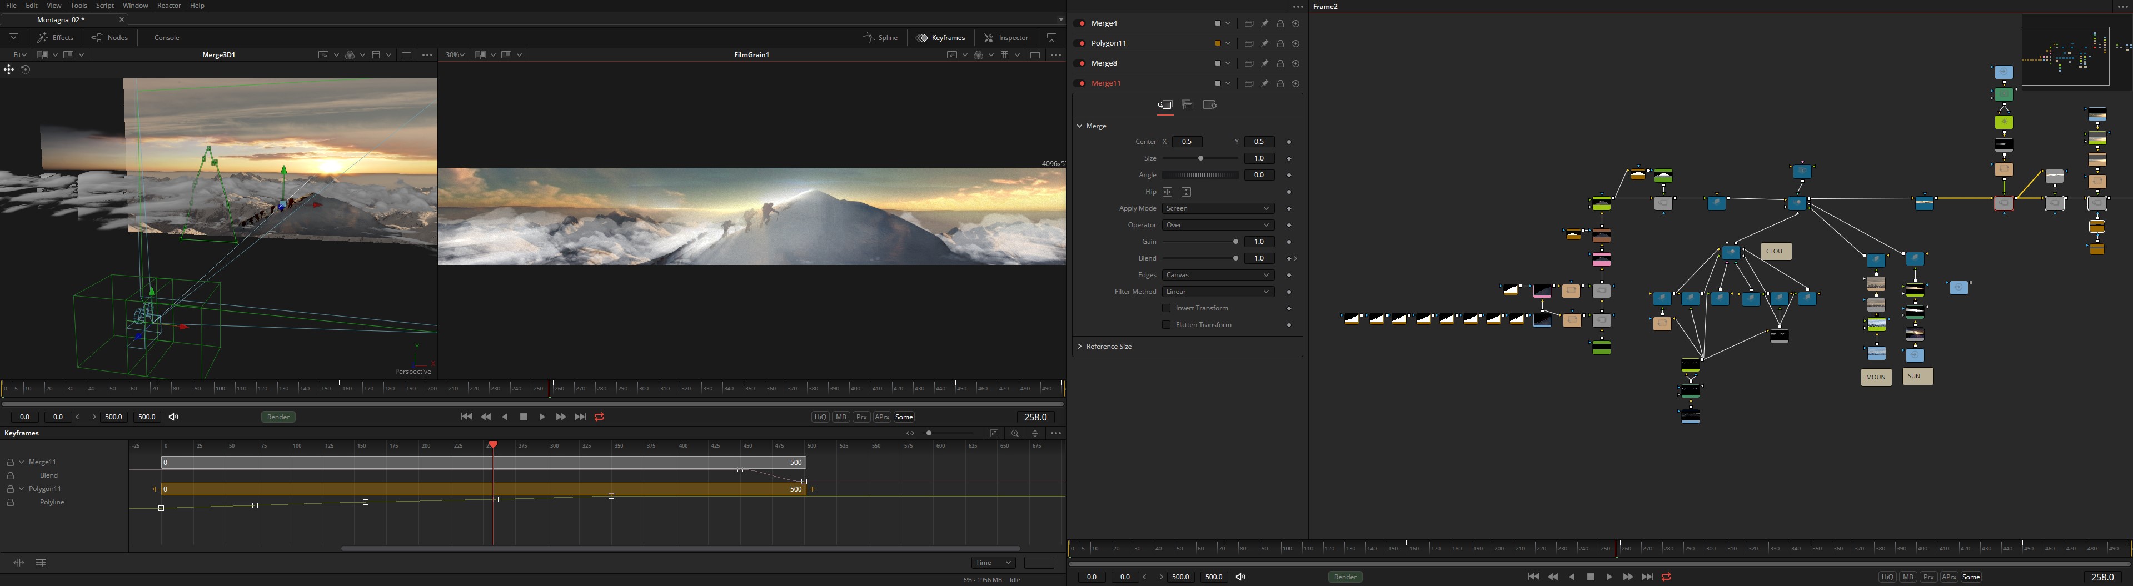Open the Console button
Viewport: 2133px width, 586px height.
(166, 37)
